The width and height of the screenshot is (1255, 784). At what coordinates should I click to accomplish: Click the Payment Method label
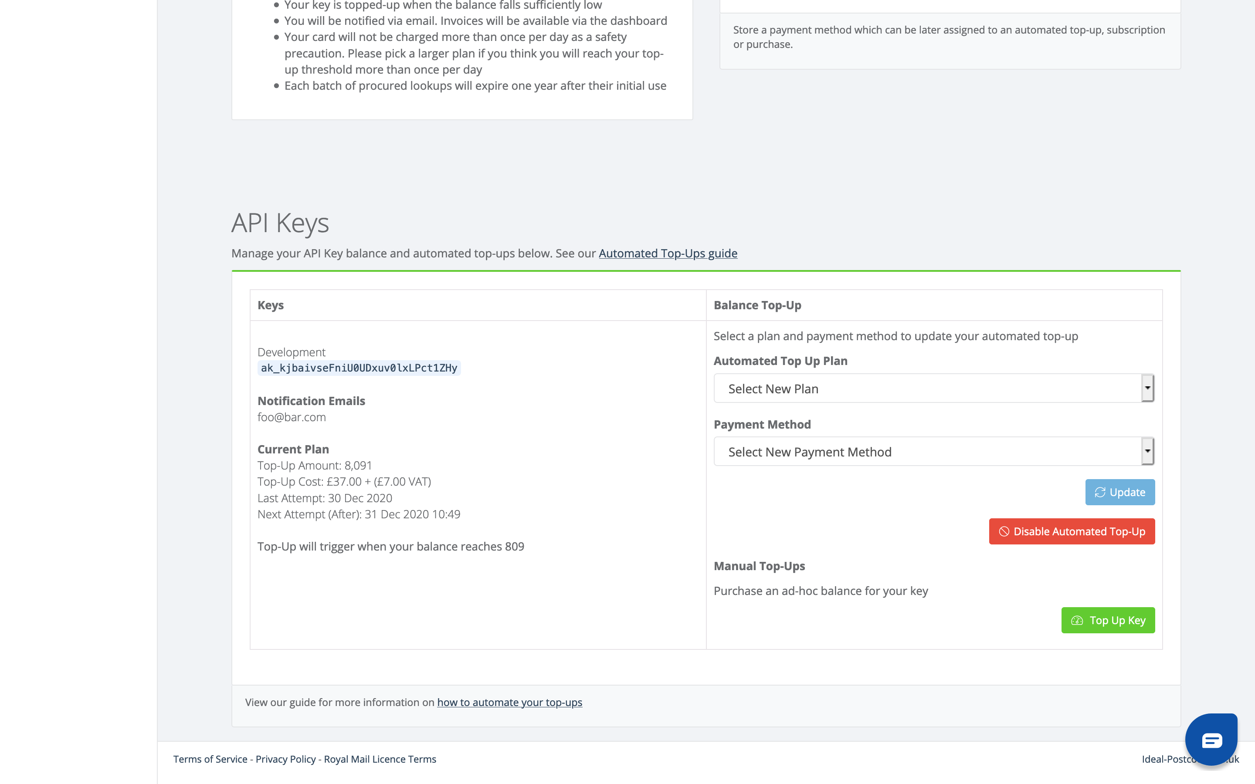tap(762, 425)
